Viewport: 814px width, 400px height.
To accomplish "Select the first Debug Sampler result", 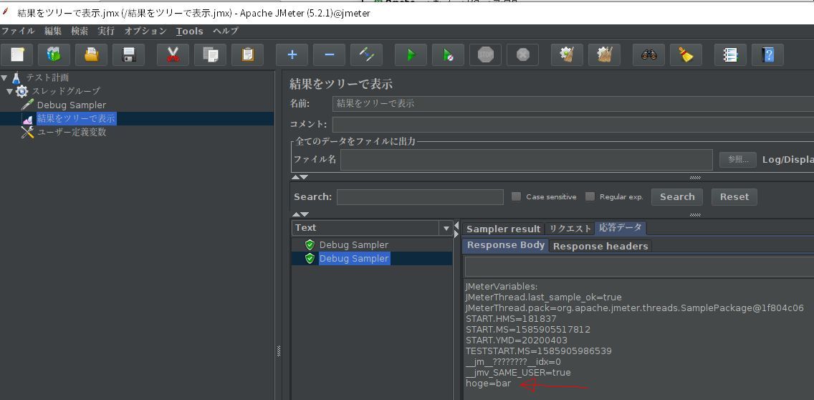I will click(x=353, y=244).
